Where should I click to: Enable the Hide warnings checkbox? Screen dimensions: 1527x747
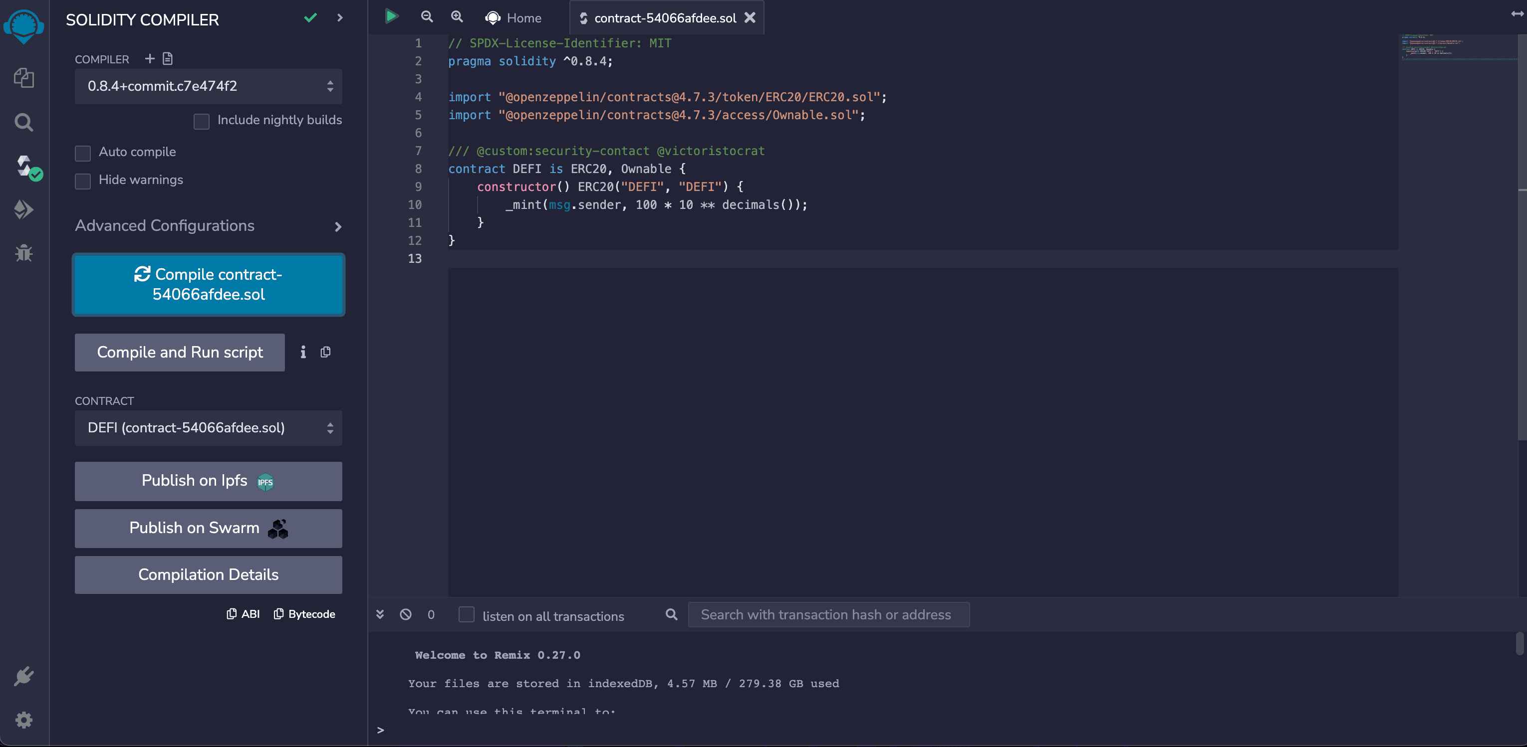pos(84,179)
